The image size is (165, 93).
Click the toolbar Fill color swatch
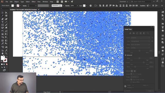pyautogui.click(x=3, y=58)
